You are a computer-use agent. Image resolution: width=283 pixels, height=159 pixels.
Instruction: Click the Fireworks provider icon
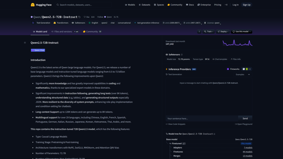pos(228,69)
